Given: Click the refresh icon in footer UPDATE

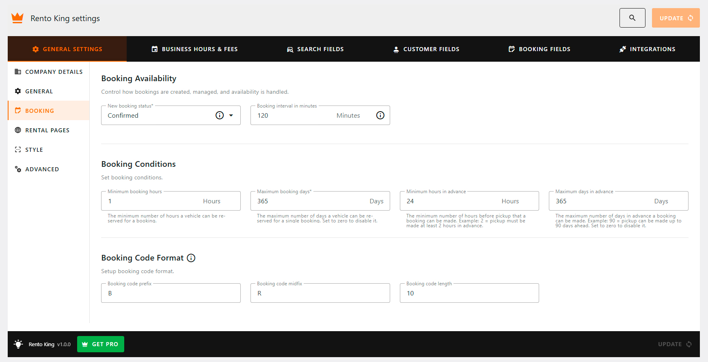Looking at the screenshot, I should click(689, 344).
